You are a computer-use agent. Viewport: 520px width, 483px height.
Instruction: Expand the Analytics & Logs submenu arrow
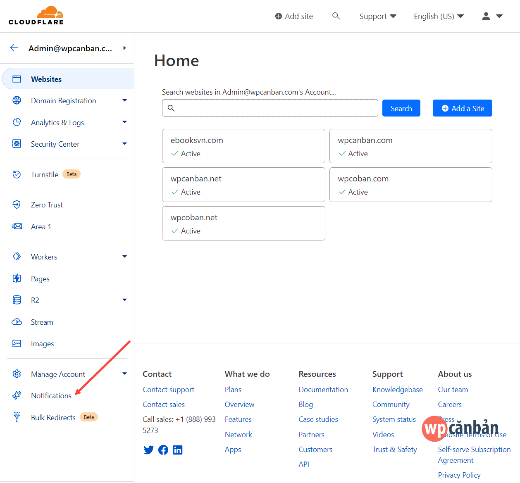pyautogui.click(x=124, y=122)
